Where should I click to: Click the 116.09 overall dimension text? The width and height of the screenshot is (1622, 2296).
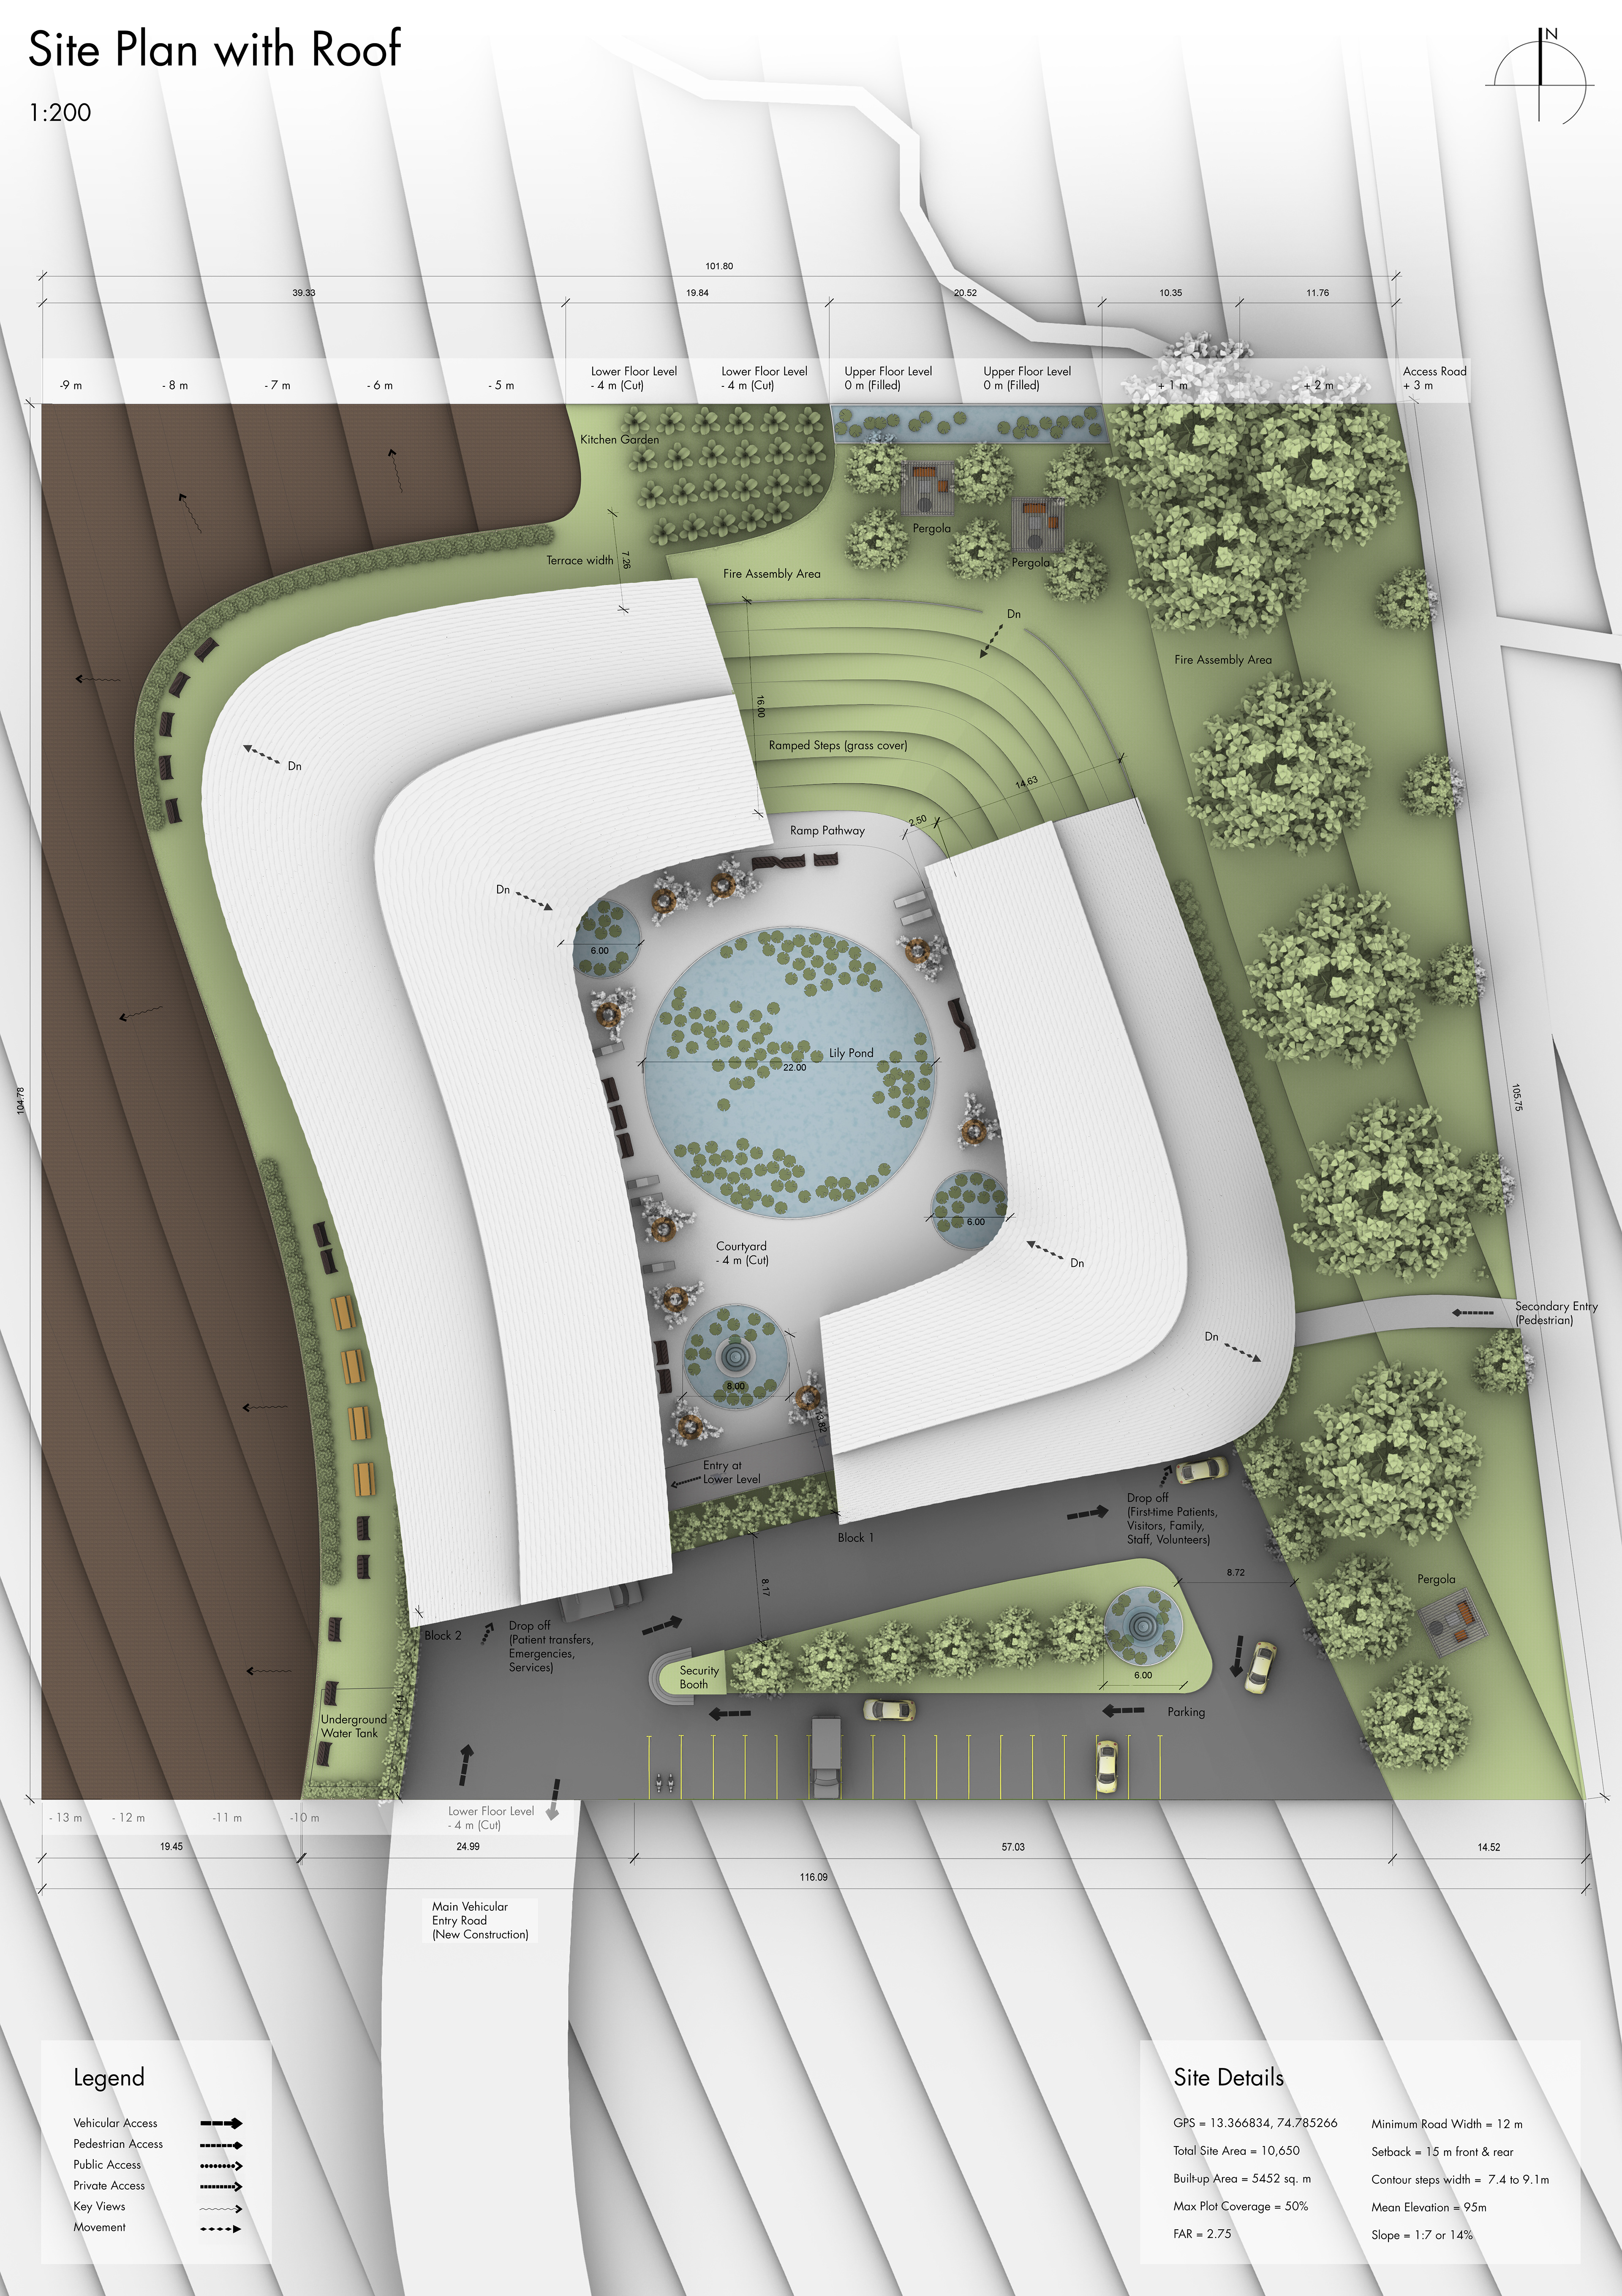[813, 1877]
